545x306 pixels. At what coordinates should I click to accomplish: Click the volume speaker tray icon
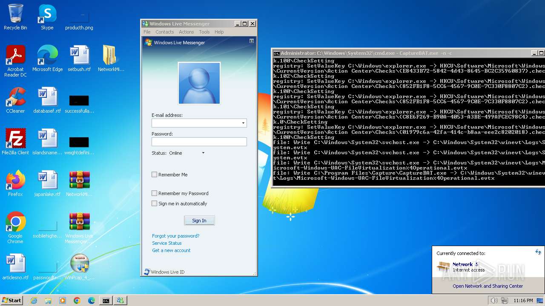click(494, 300)
